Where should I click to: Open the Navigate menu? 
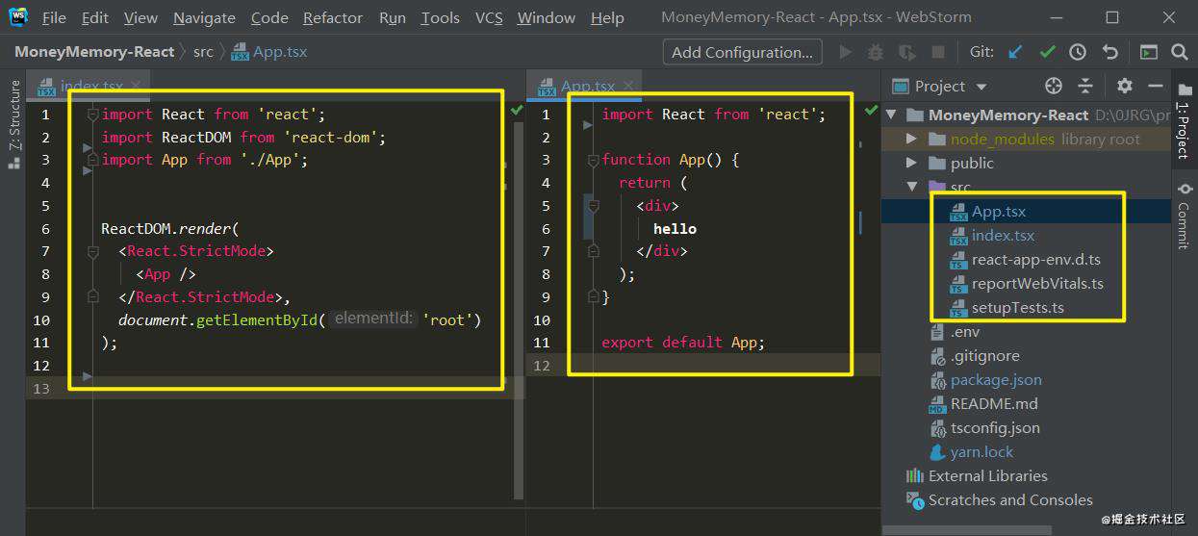[204, 17]
